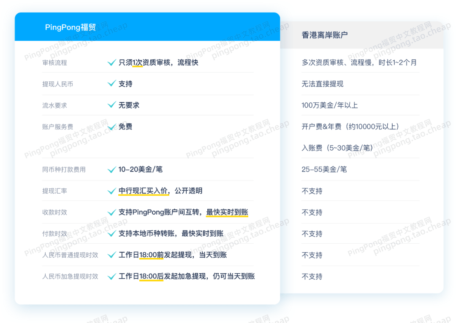The image size is (456, 323).
Task: Click the 同币种打款费用 row label
Action: 64,170
